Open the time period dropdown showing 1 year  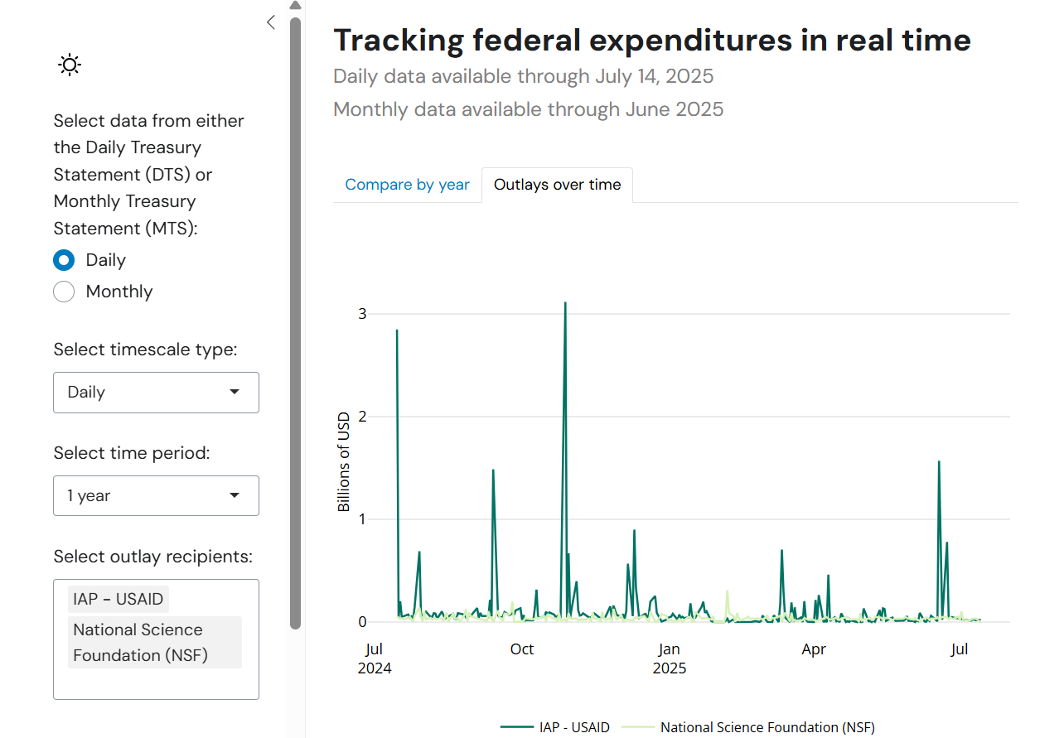(156, 496)
